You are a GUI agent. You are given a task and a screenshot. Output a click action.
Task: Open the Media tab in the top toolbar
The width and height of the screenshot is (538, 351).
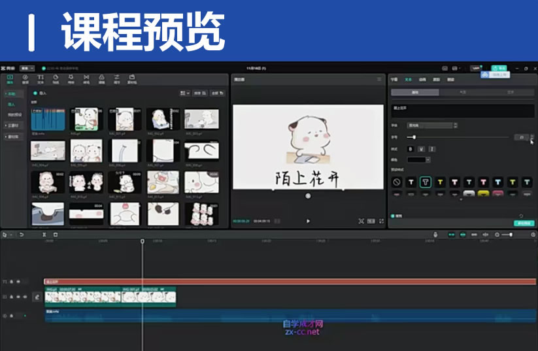click(10, 79)
